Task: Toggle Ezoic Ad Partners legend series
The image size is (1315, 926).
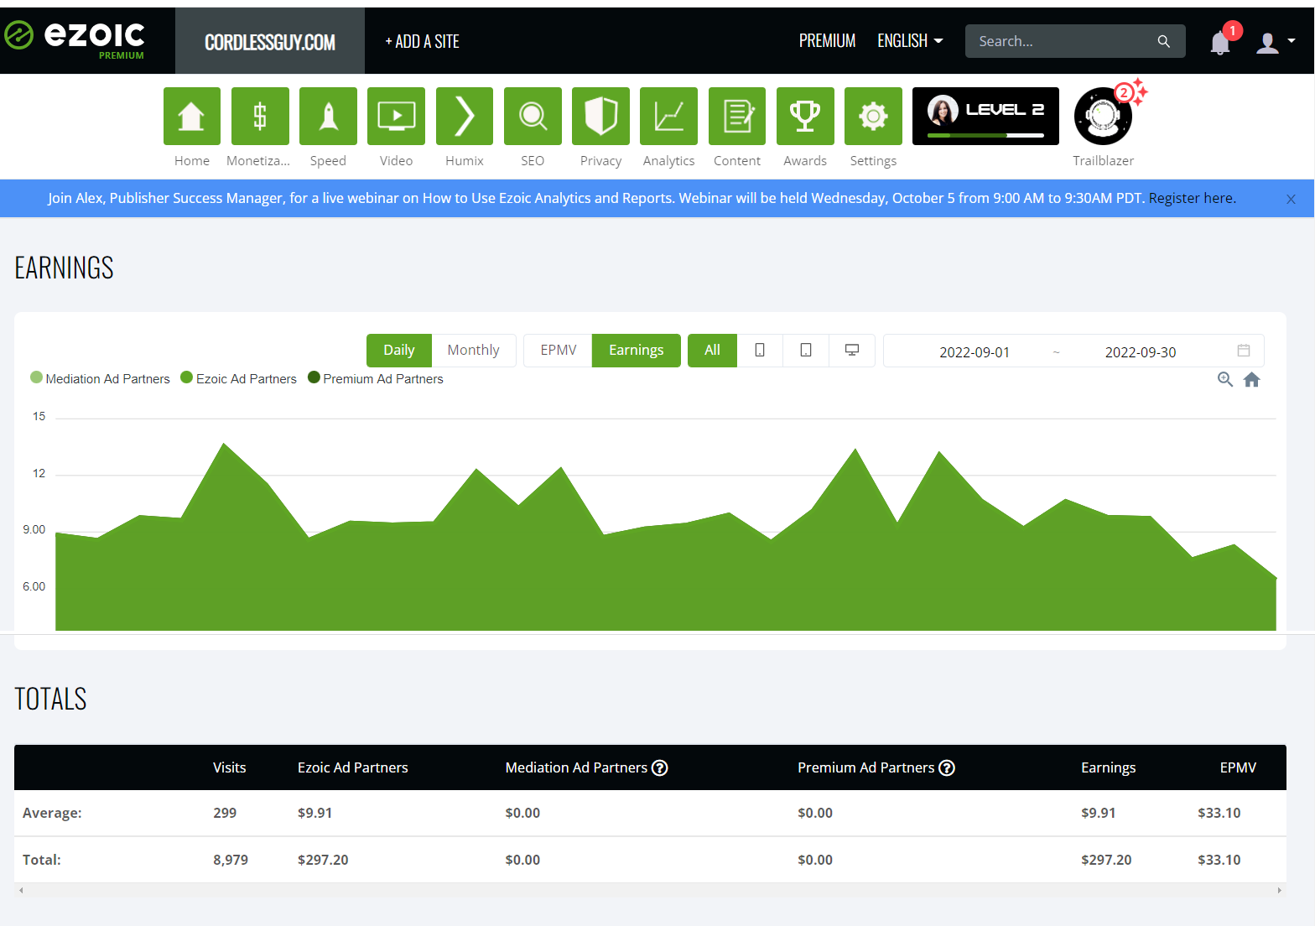Action: point(239,378)
